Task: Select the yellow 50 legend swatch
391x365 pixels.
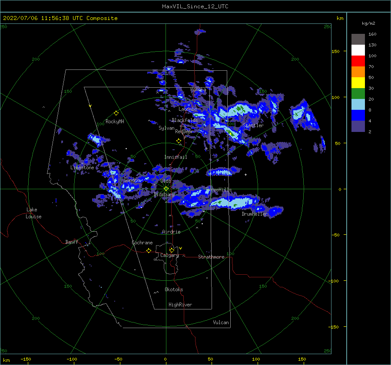Action: [x=358, y=83]
